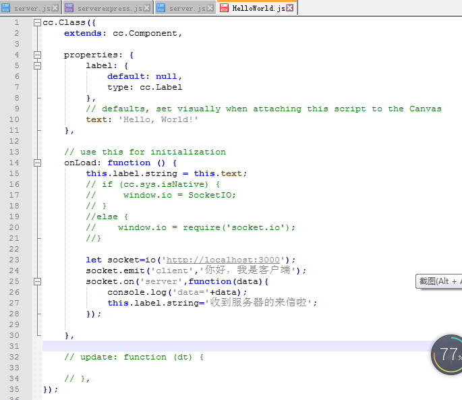The image size is (462, 400).
Task: Click console.log on line 26
Action: pos(137,292)
